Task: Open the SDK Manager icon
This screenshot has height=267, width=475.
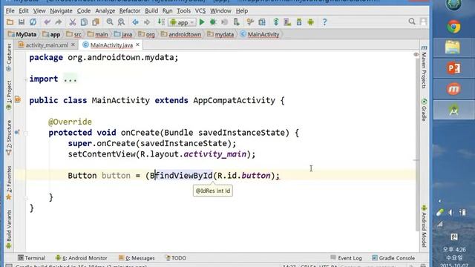Action: (x=299, y=22)
